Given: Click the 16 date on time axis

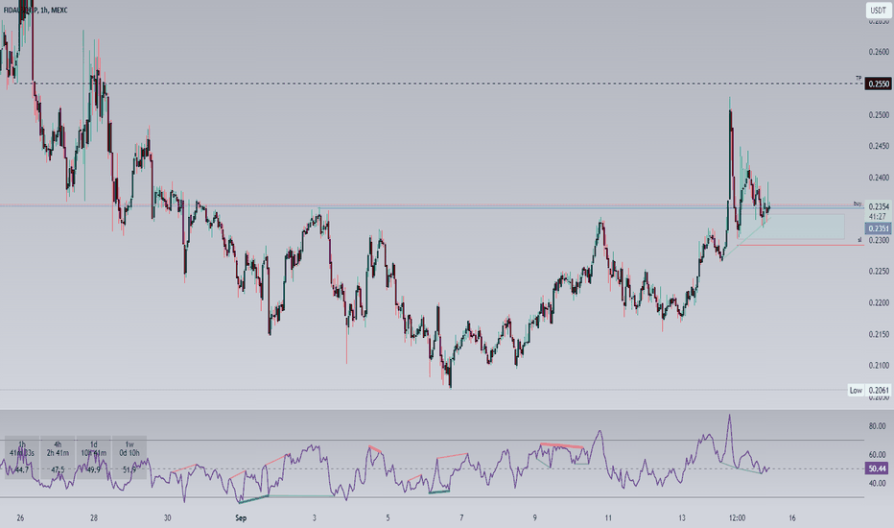Looking at the screenshot, I should (792, 518).
